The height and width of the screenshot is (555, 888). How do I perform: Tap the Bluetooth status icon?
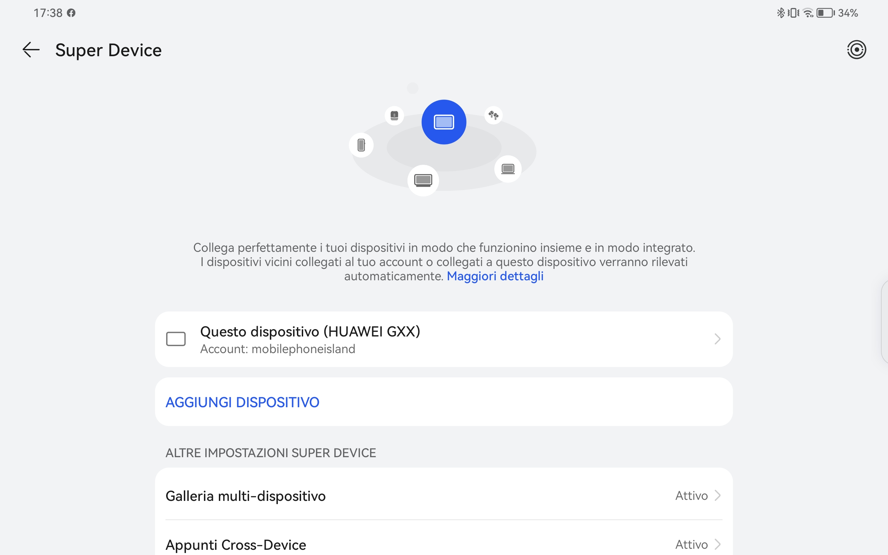tap(780, 13)
